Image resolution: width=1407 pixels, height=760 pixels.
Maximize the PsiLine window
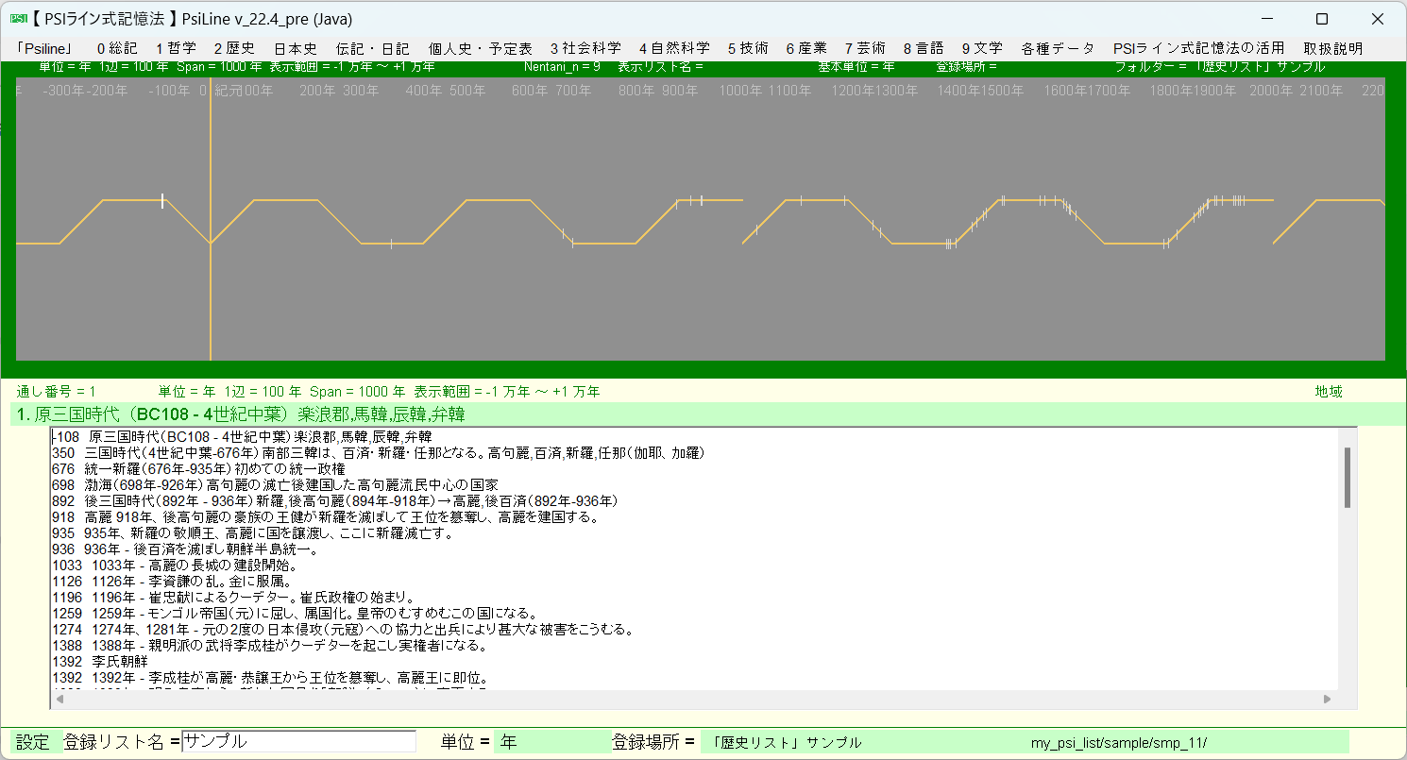coord(1322,19)
